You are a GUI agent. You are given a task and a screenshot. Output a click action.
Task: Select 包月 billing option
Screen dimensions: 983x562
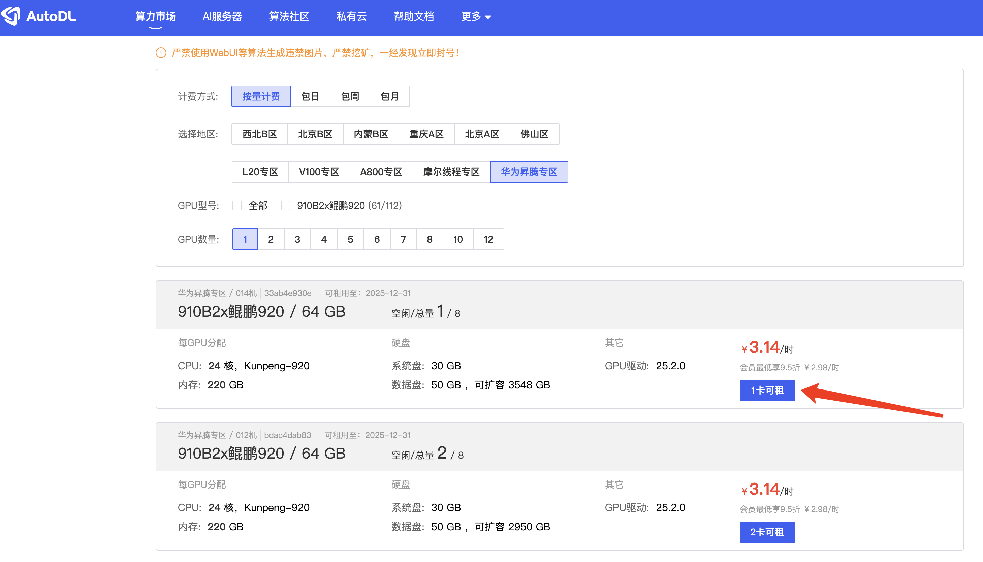pyautogui.click(x=389, y=96)
